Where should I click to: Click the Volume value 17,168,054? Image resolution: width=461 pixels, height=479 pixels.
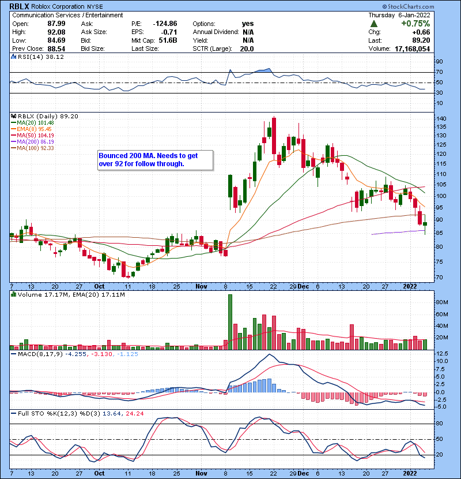click(412, 49)
